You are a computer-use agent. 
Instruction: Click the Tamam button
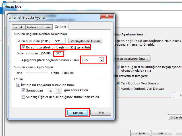pyautogui.click(x=78, y=113)
